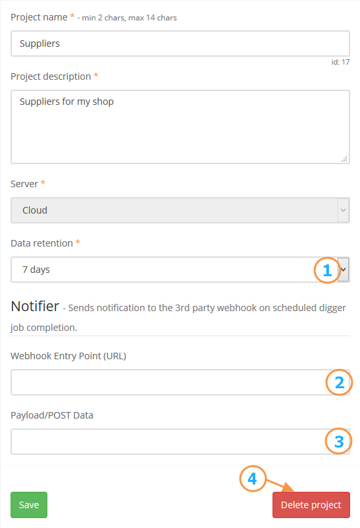Click the 'Project name' field label
Image resolution: width=360 pixels, height=528 pixels.
point(39,17)
